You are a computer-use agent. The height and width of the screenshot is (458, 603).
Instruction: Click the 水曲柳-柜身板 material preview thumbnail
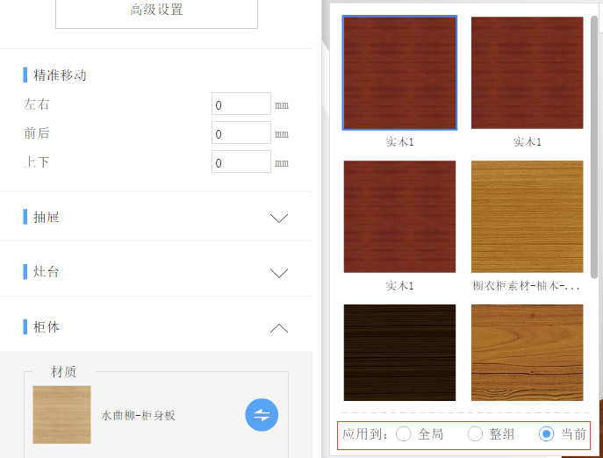click(x=62, y=414)
